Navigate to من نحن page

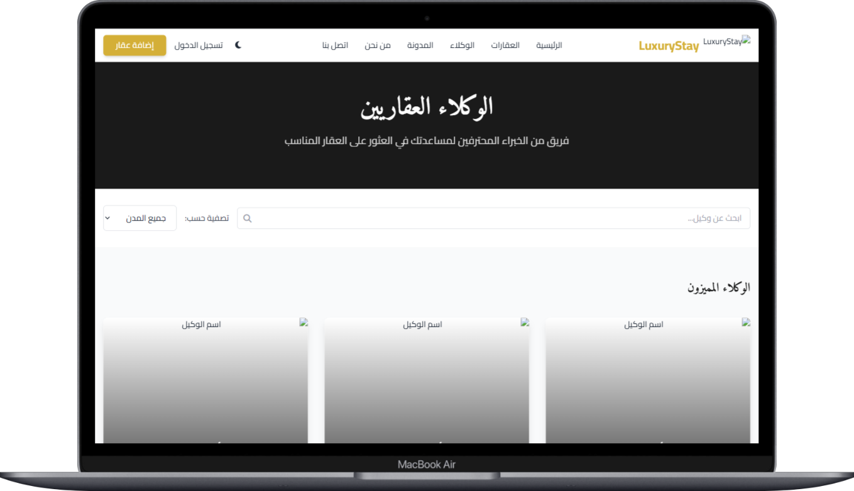pyautogui.click(x=377, y=45)
